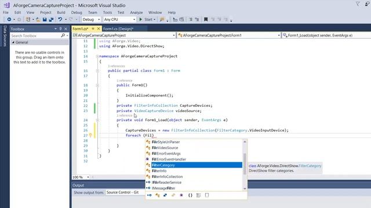Close the Form1.cs tab

(99, 28)
